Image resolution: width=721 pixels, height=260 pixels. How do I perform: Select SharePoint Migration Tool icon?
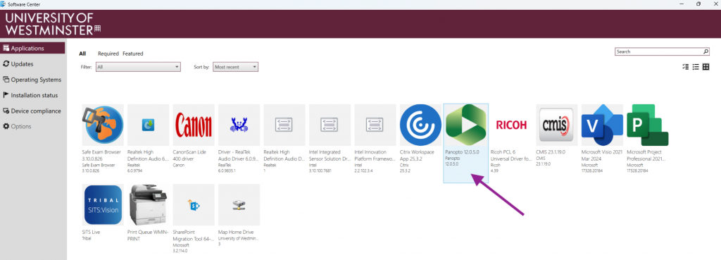194,205
